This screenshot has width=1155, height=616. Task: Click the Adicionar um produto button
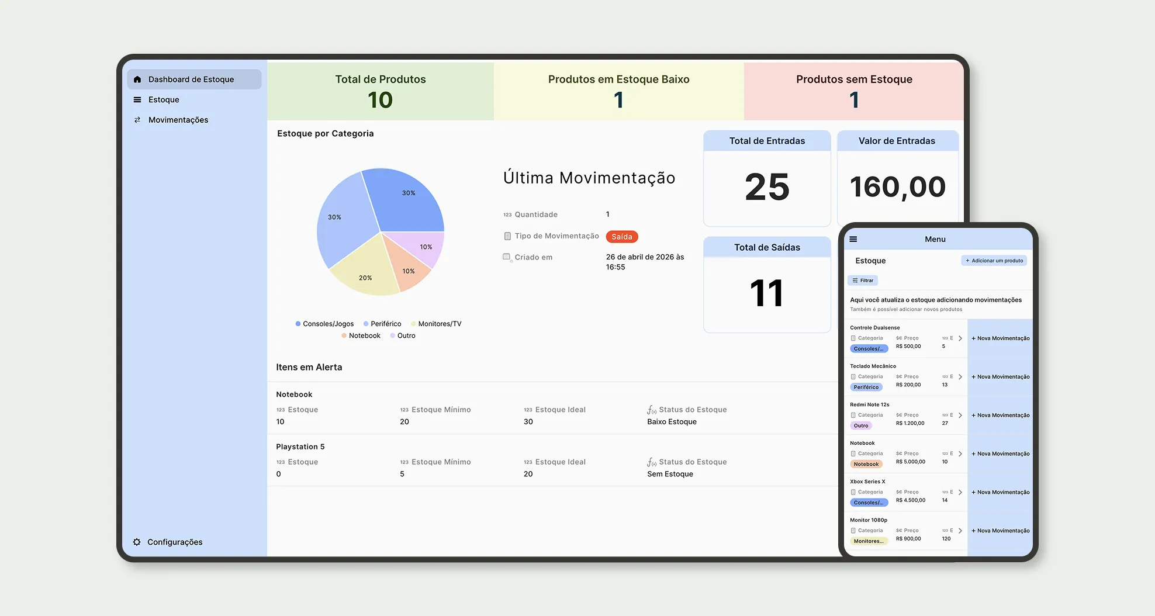994,261
